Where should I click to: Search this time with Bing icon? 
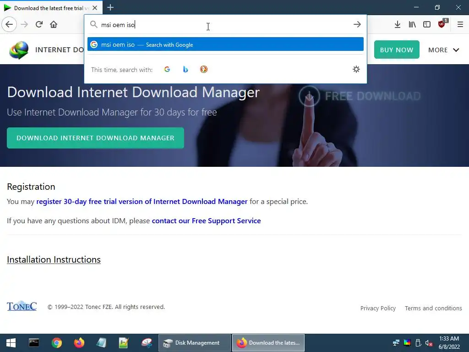[185, 70]
